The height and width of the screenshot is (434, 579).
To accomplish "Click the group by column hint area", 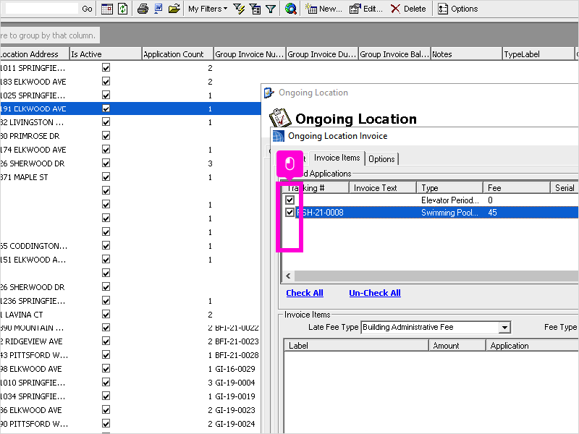I will pos(49,35).
